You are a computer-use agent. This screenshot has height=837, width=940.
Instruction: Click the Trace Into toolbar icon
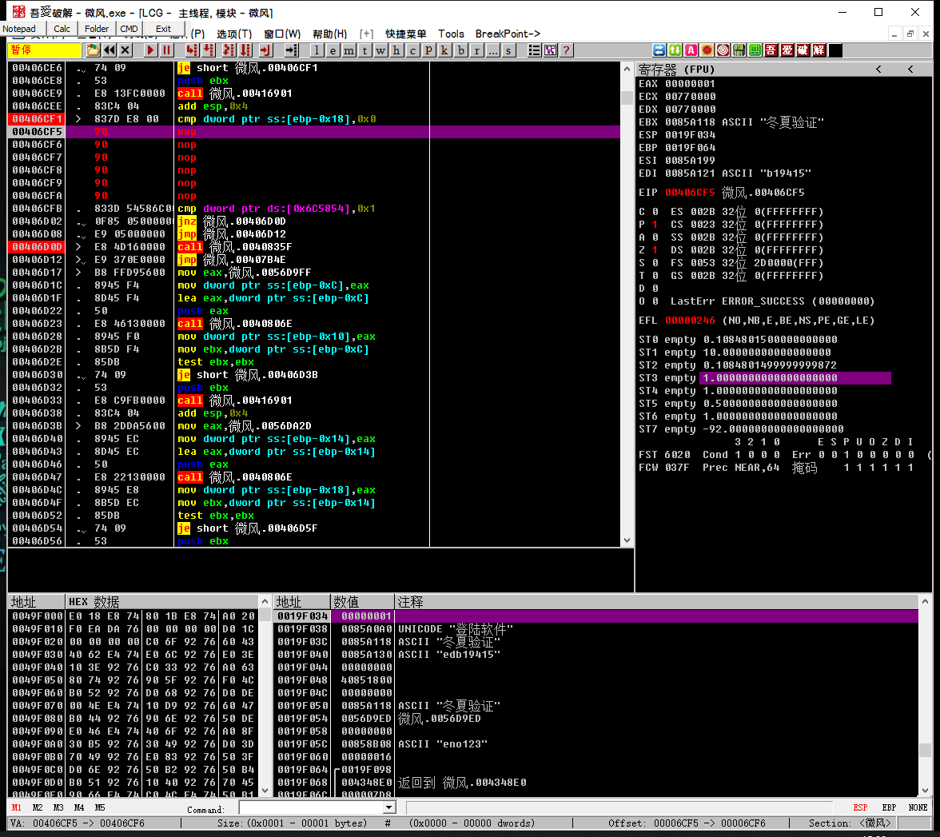[229, 50]
